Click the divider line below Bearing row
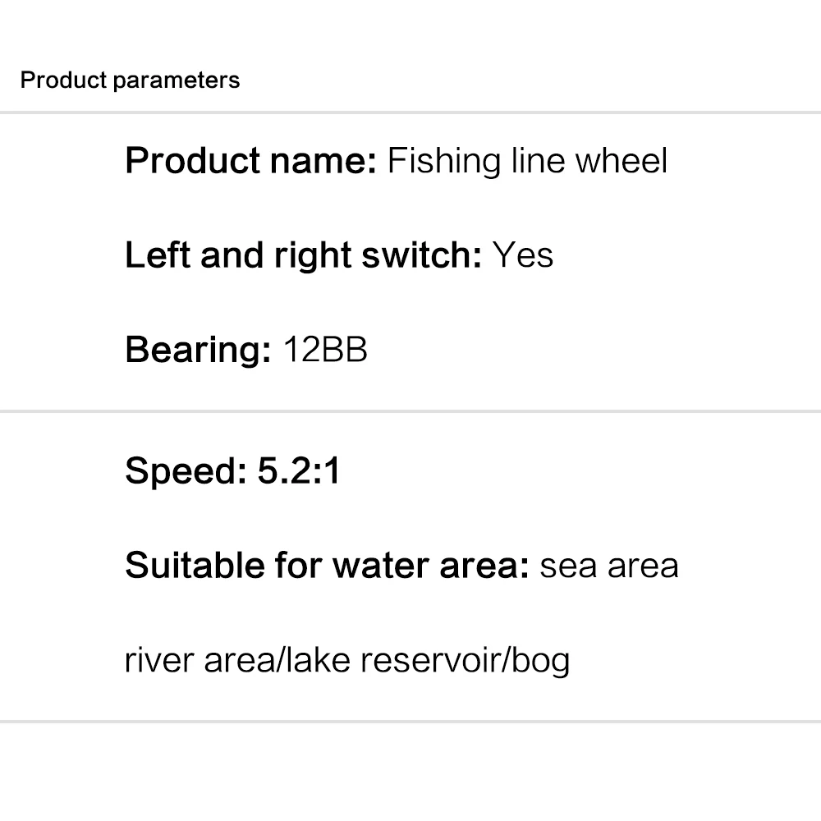 point(410,411)
